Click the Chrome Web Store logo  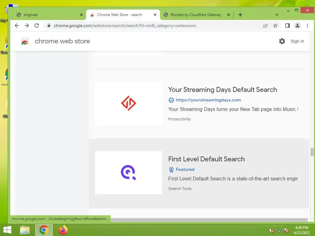[25, 41]
